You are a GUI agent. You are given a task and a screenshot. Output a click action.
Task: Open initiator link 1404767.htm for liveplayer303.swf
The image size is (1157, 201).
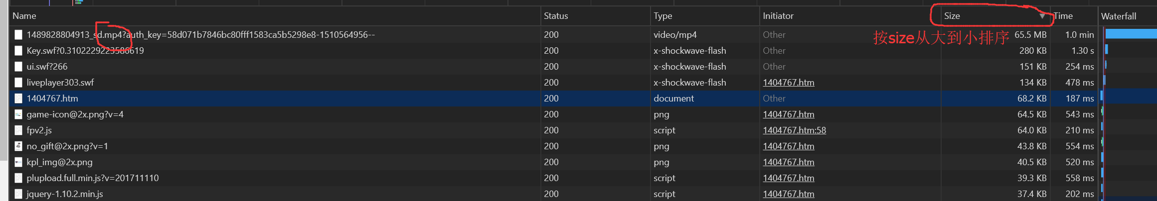click(x=789, y=83)
